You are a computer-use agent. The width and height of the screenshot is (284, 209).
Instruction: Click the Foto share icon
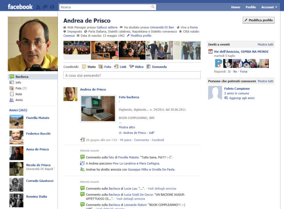101,67
